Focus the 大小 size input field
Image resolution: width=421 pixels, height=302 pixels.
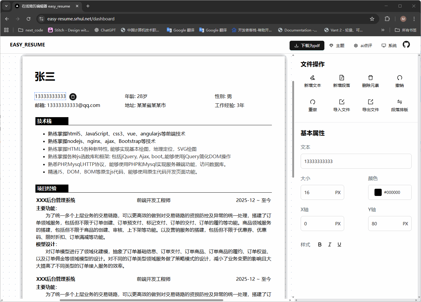click(x=322, y=192)
